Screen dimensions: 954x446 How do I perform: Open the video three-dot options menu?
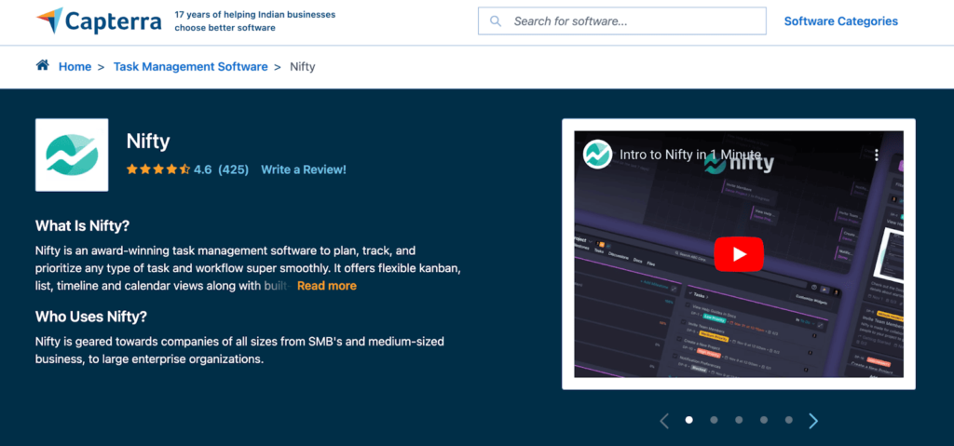tap(876, 155)
